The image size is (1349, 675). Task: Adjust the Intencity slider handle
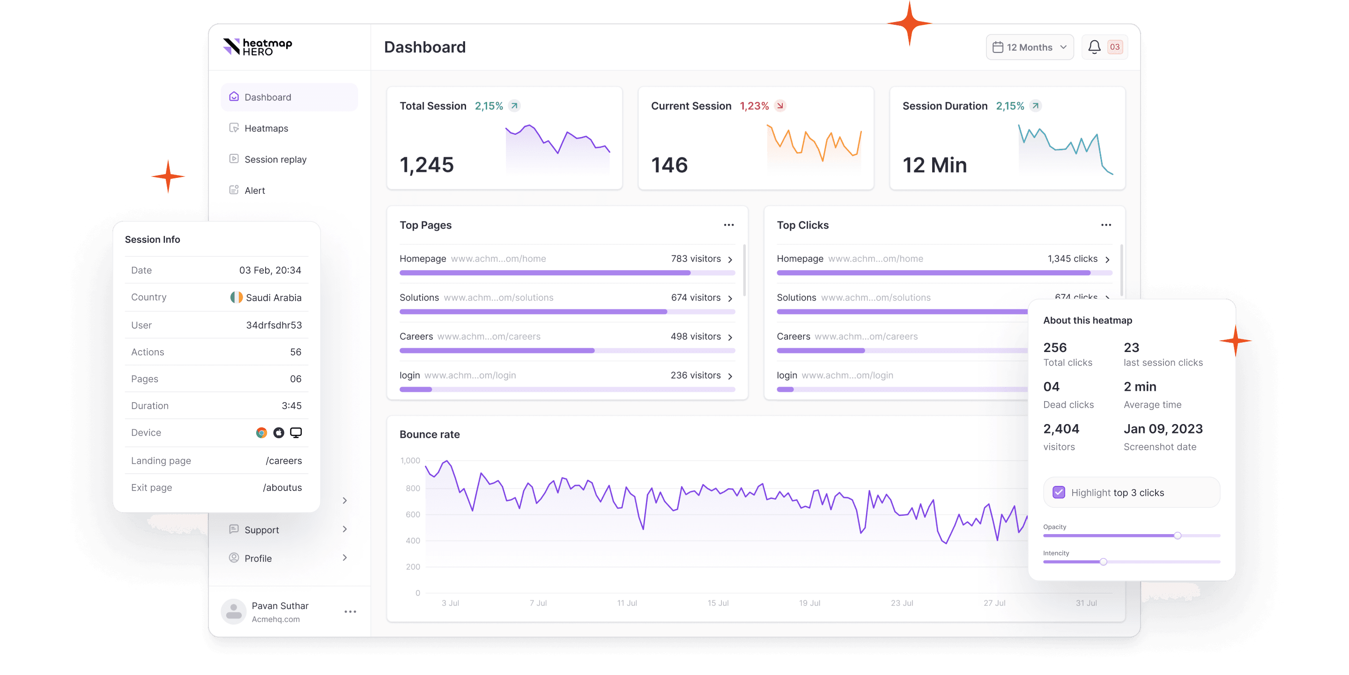tap(1103, 561)
